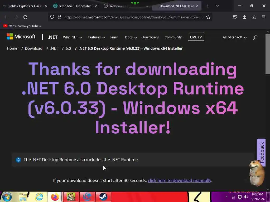Open the Community nav item
This screenshot has height=202, width=270.
(x=173, y=37)
